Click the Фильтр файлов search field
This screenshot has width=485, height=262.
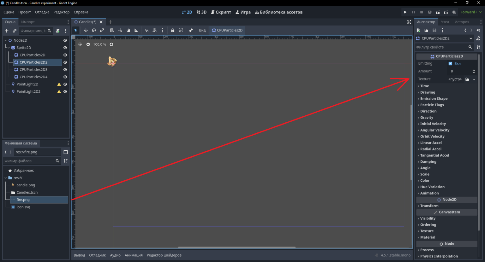[x=32, y=161]
